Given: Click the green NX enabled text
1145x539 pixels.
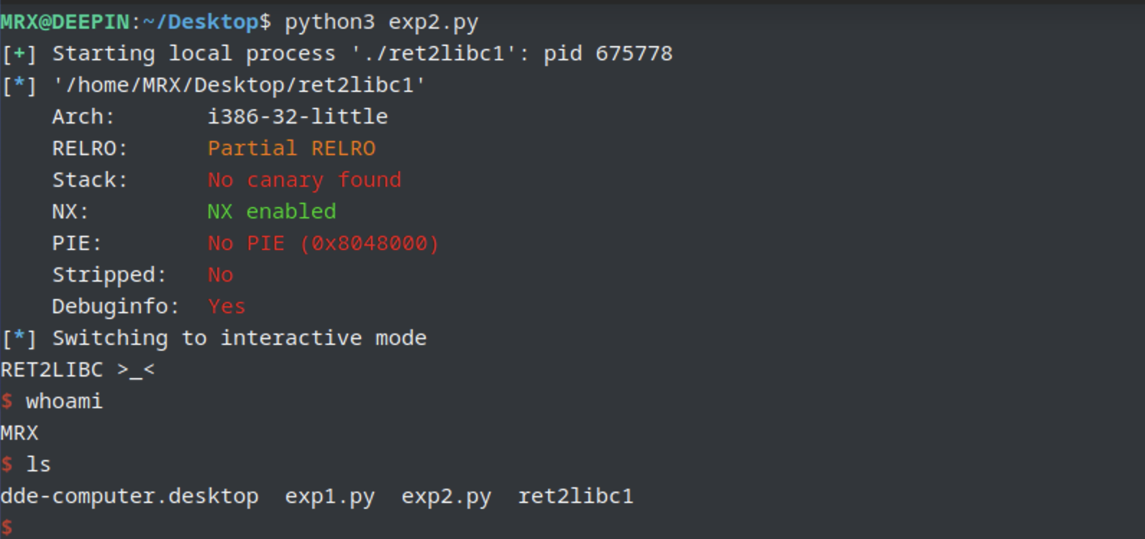Looking at the screenshot, I should click(272, 211).
